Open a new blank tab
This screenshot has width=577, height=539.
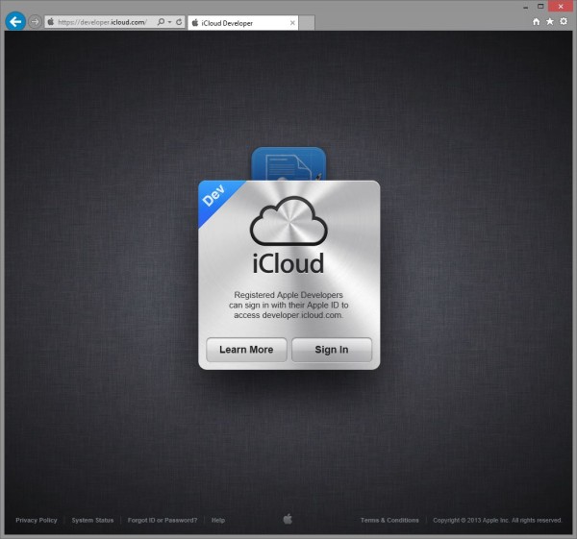click(307, 23)
